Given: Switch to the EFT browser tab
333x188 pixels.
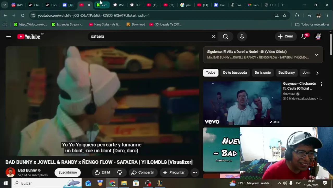Looking at the screenshot, I should (x=270, y=5).
